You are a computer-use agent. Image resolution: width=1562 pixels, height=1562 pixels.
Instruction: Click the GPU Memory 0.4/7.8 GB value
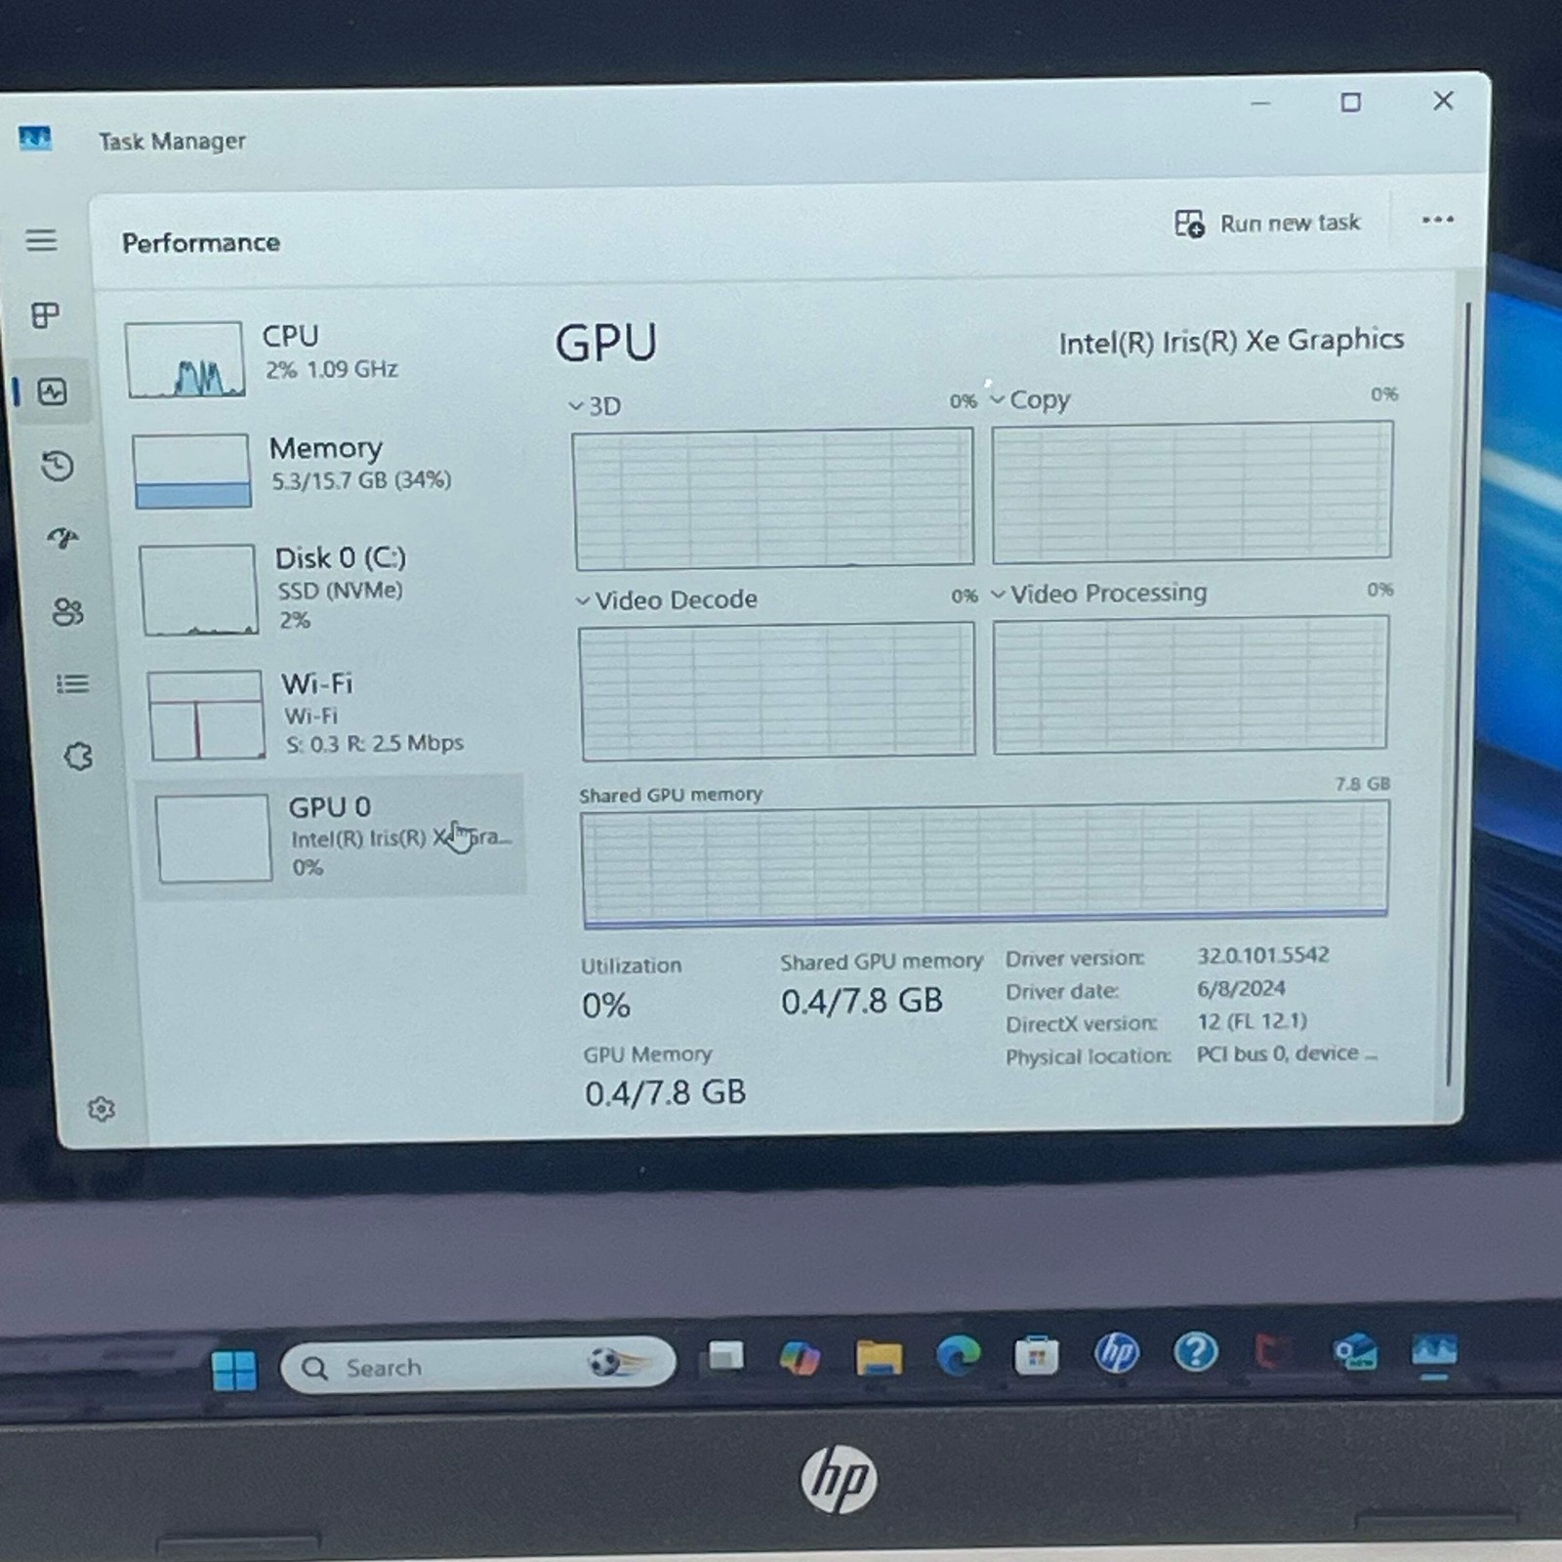(666, 1092)
